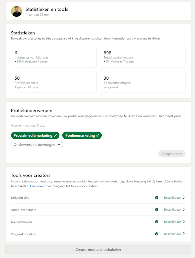The image size is (195, 258).
Task: Click the green check icon for Nieuwsbrieven
Action: point(157,222)
